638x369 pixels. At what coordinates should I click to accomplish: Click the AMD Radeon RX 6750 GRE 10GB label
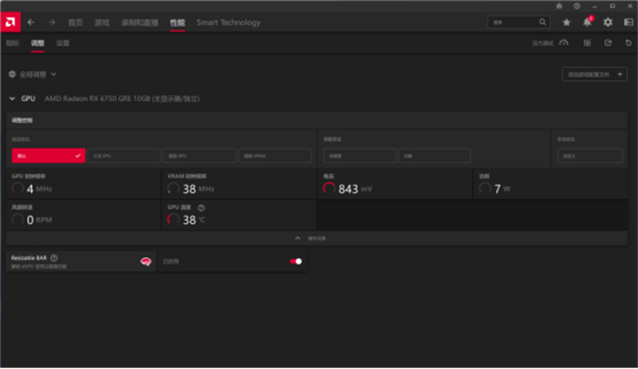click(x=122, y=99)
